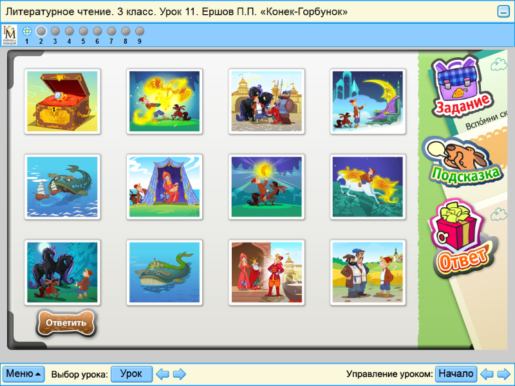The image size is (515, 386).
Task: Select the whale with village on back picture
Action: [x=165, y=272]
